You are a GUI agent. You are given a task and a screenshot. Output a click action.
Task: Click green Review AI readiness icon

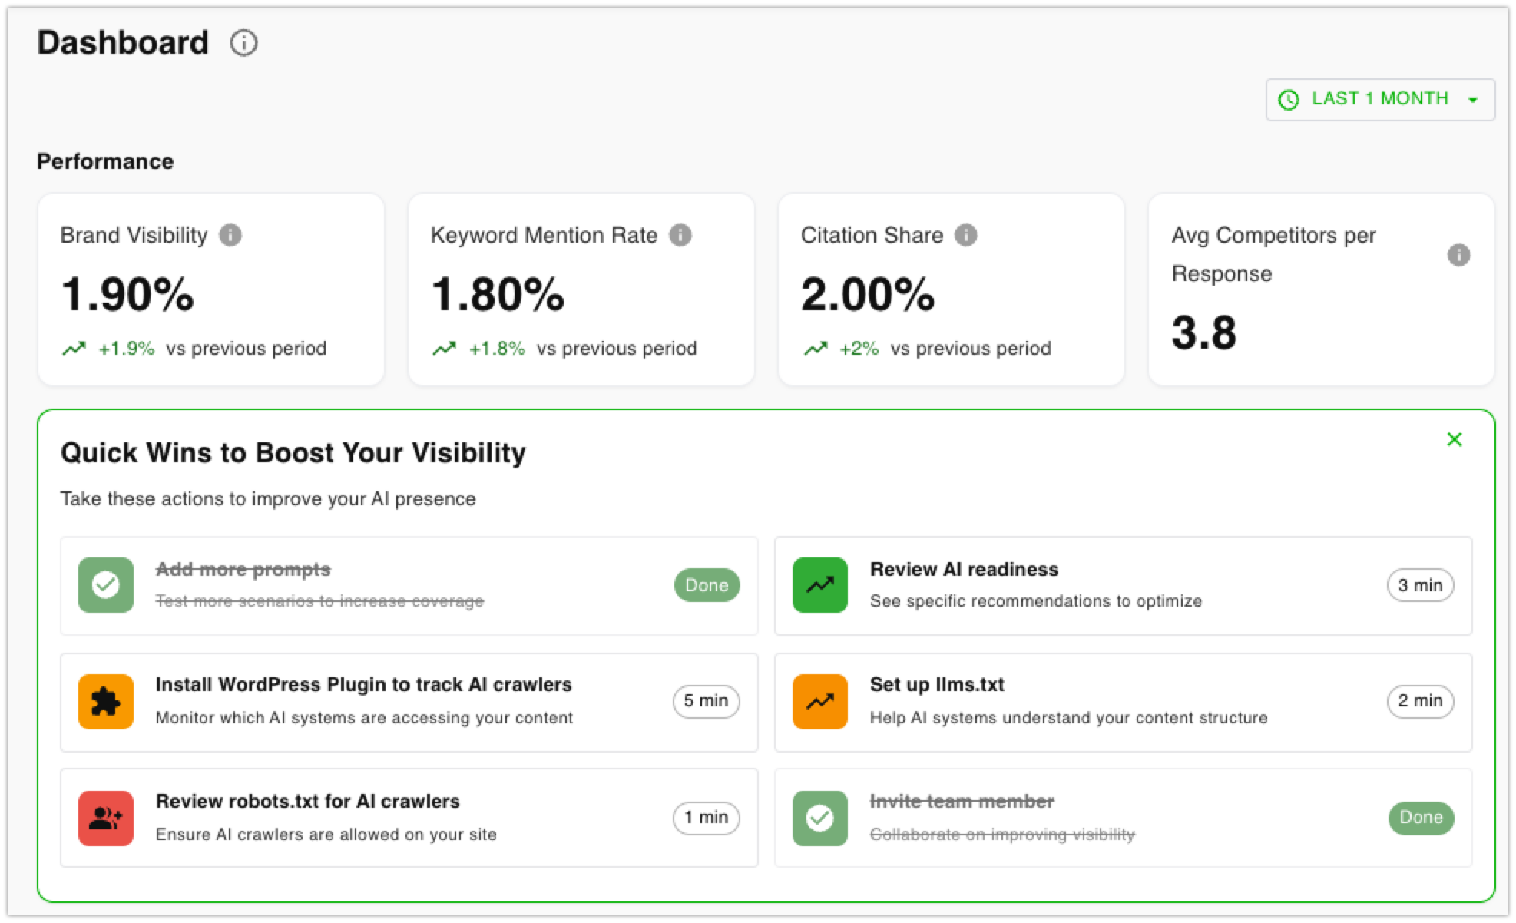pos(819,585)
